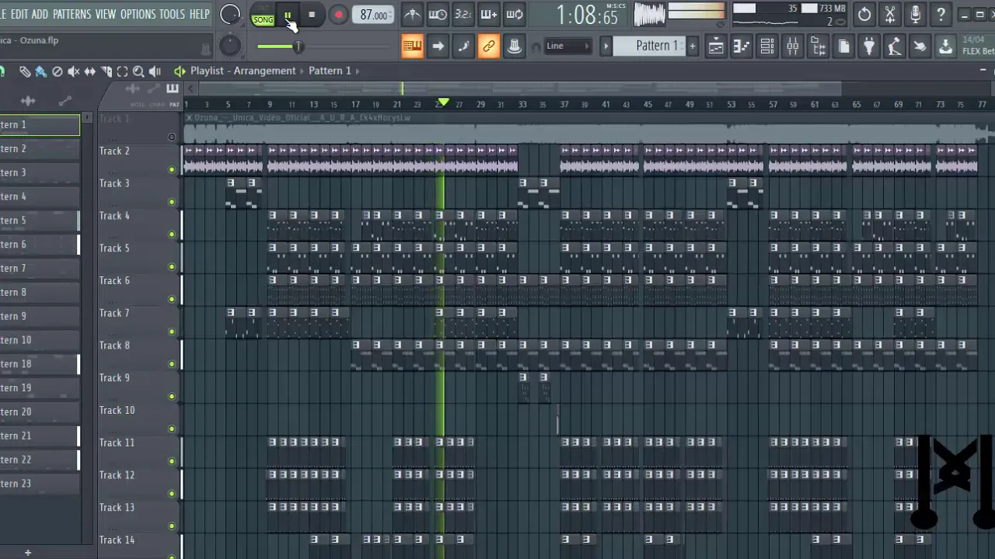The width and height of the screenshot is (995, 559).
Task: Click the microphone one-click recording icon
Action: (916, 14)
